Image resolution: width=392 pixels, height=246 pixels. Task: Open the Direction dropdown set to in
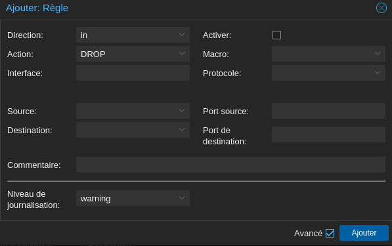point(133,35)
